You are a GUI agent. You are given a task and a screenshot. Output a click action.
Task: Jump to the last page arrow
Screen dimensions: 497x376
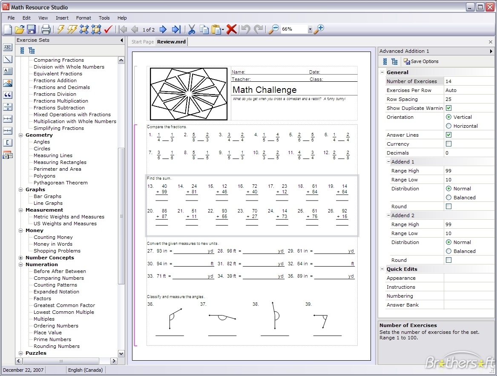click(176, 29)
